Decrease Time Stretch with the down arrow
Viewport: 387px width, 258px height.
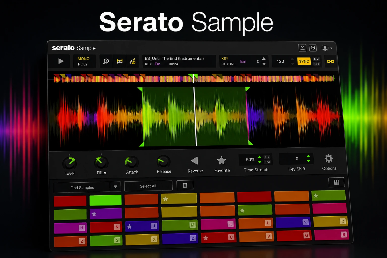coord(260,162)
